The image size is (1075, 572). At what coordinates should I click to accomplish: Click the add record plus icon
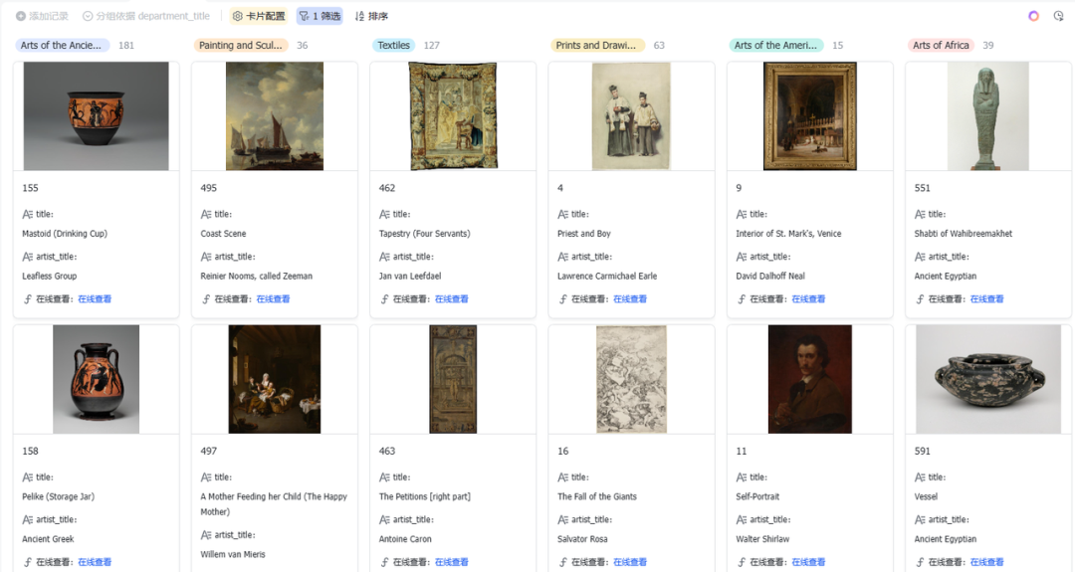(x=21, y=16)
